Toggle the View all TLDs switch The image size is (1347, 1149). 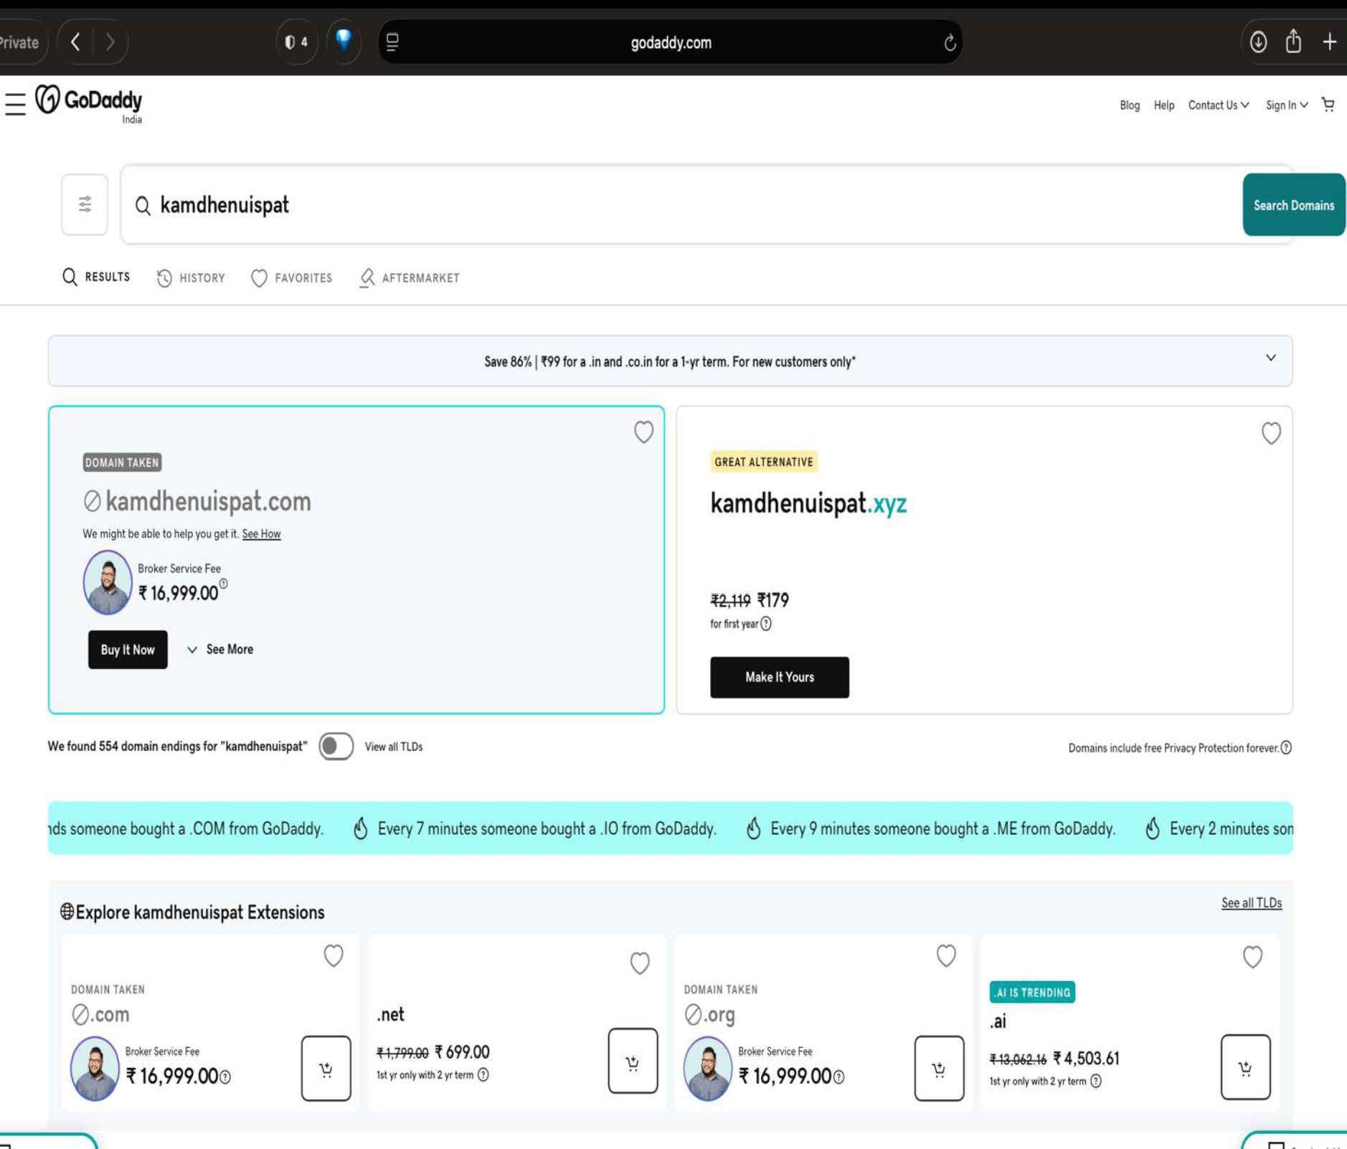[x=336, y=747]
